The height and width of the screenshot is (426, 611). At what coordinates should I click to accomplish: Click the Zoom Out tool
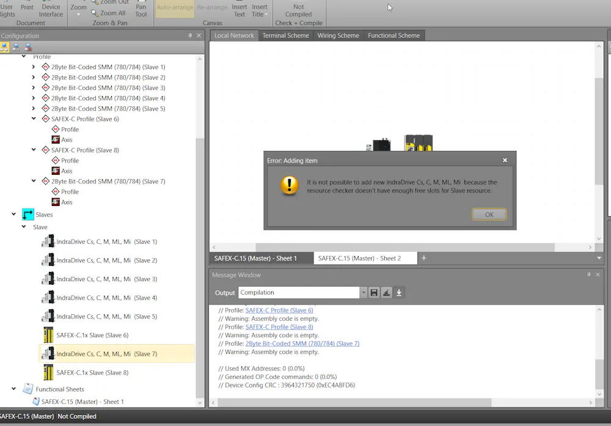(110, 2)
